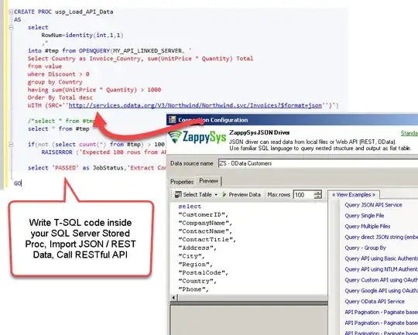Click the Select Table icon
The width and height of the screenshot is (418, 335).
178,195
